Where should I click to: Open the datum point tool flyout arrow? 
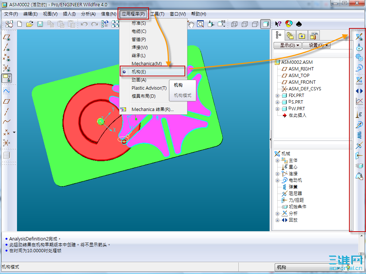click(x=14, y=132)
